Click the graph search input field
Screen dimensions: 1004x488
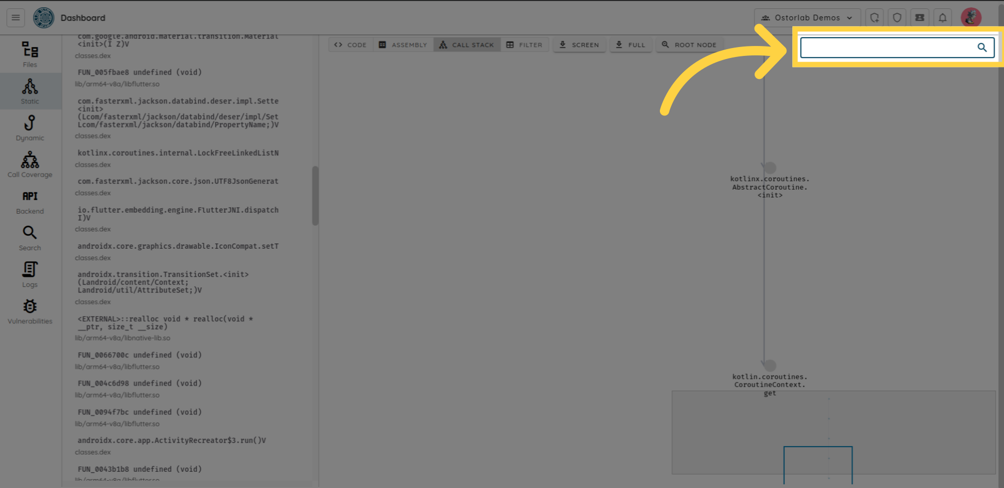(x=888, y=48)
